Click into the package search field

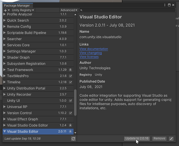[129, 10]
